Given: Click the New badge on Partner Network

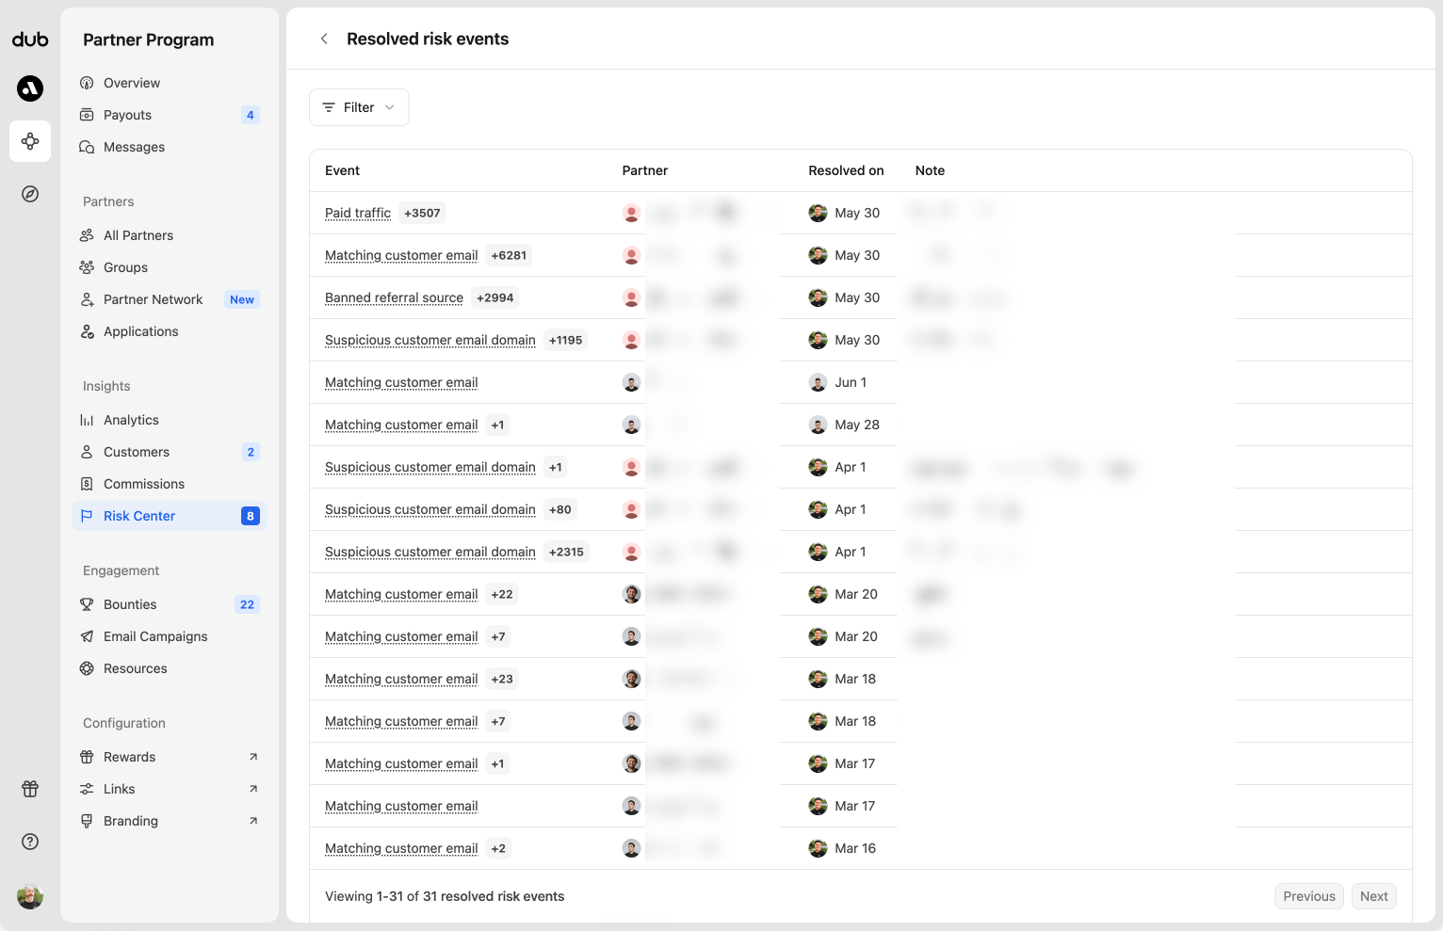Looking at the screenshot, I should (x=242, y=299).
